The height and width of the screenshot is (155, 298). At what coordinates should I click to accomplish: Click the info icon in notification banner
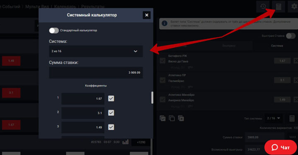click(x=164, y=23)
